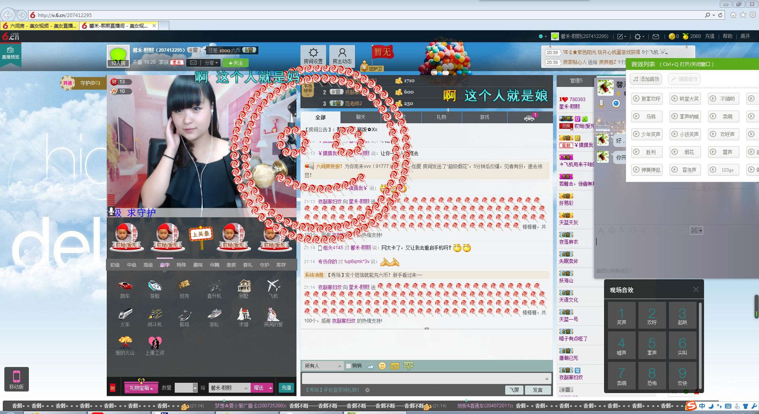Click the 关注 follow button

pos(236,63)
